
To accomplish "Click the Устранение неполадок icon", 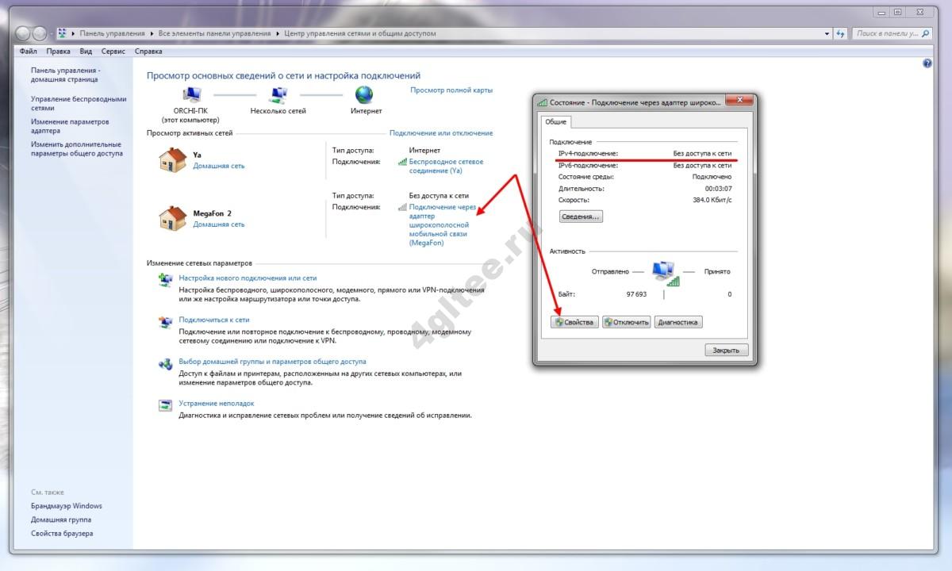I will (166, 406).
